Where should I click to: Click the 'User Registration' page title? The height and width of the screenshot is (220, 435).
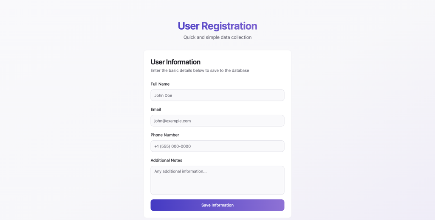click(217, 26)
